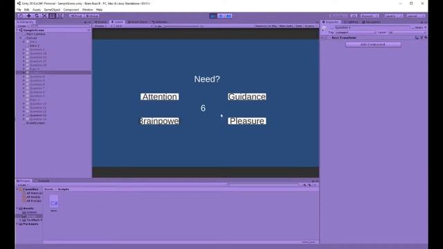
Task: Open the Window menu
Action: click(x=87, y=10)
